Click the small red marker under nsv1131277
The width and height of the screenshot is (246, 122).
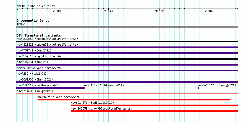click(86, 88)
